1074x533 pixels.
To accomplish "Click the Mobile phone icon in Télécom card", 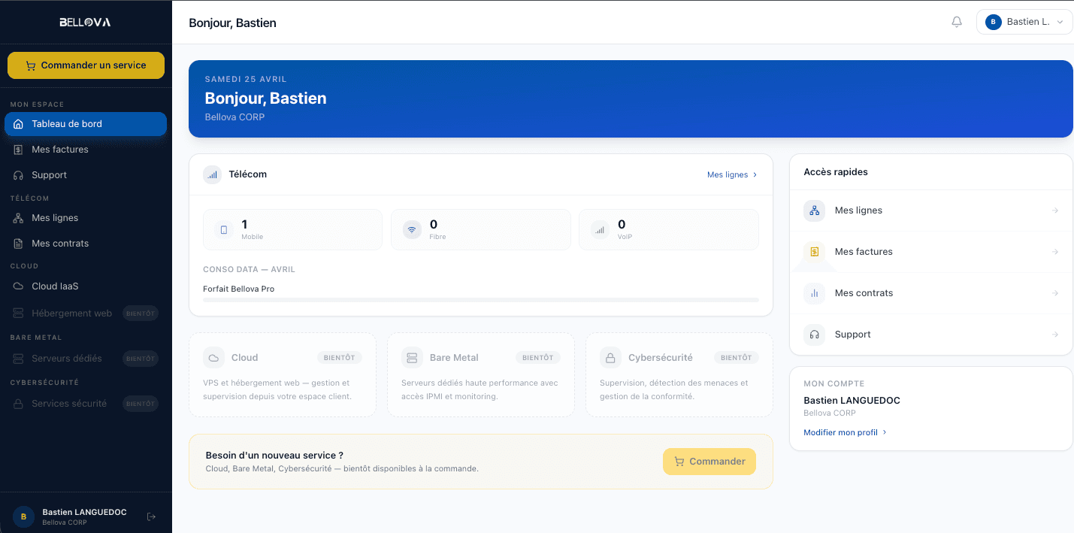I will (x=223, y=229).
